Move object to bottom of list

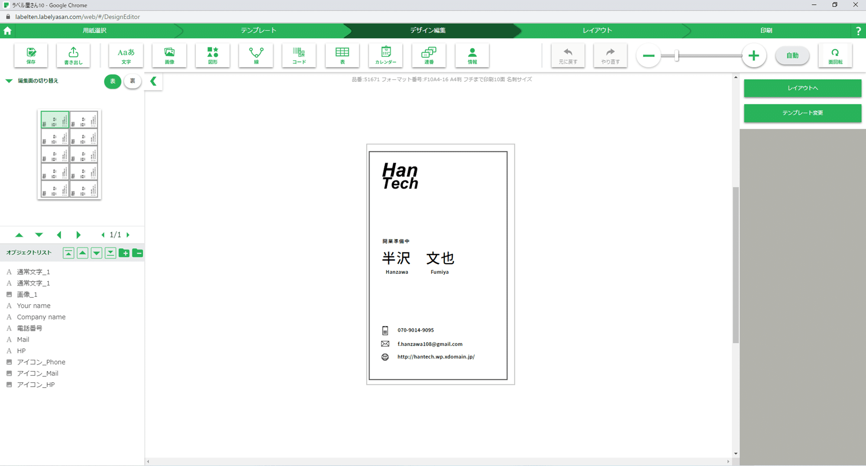click(x=110, y=253)
